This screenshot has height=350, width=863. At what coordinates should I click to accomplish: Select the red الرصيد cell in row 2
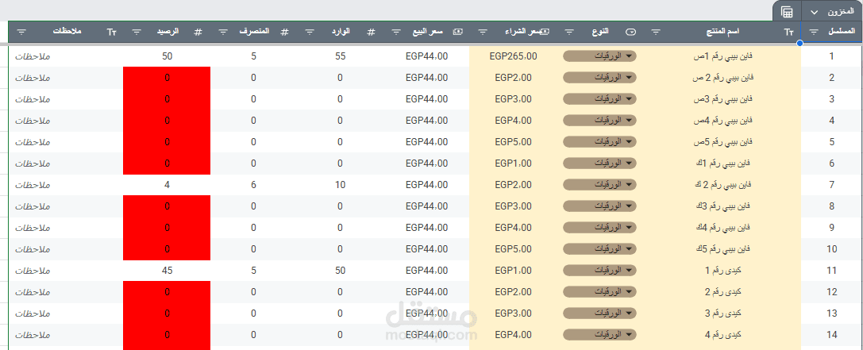click(x=167, y=78)
